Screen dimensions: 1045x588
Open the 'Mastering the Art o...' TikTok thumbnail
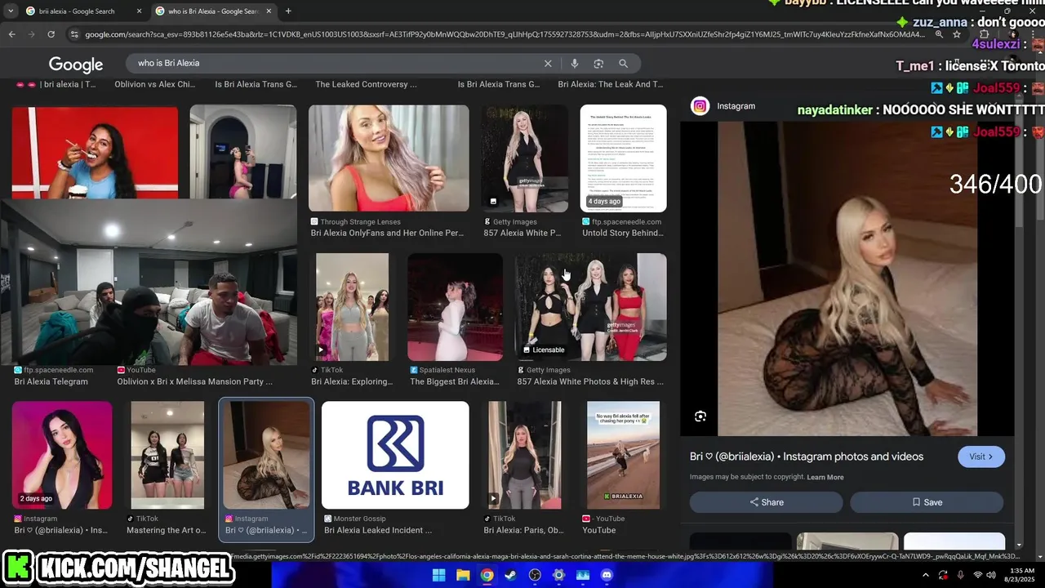pyautogui.click(x=167, y=454)
